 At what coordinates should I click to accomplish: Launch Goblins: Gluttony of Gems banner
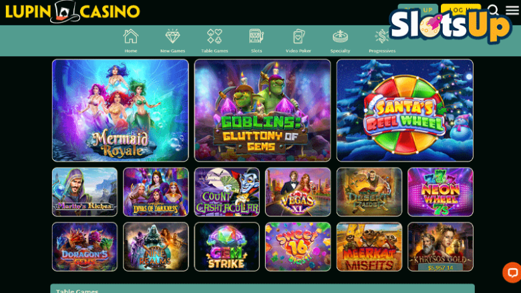tap(263, 111)
